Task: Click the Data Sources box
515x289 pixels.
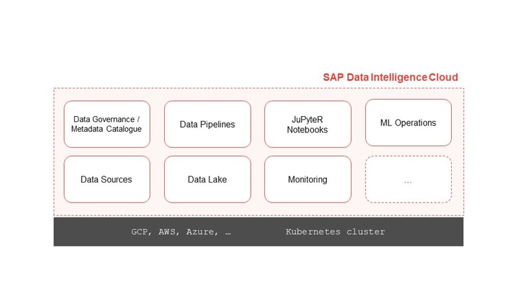Action: [x=106, y=179]
